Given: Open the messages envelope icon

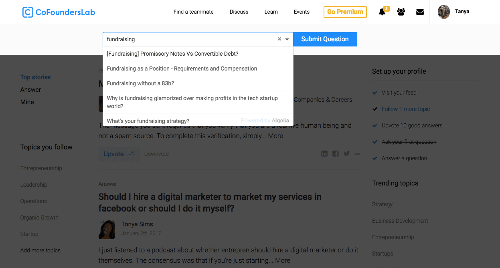Looking at the screenshot, I should point(420,12).
